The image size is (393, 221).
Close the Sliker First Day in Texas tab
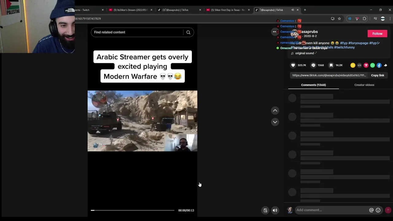[x=249, y=10]
